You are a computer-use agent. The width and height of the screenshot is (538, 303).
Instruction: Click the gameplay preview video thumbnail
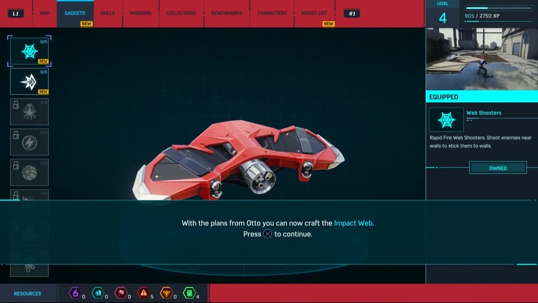[482, 59]
